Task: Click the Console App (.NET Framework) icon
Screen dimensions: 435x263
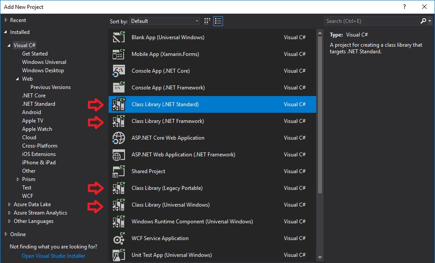Action: [x=119, y=88]
